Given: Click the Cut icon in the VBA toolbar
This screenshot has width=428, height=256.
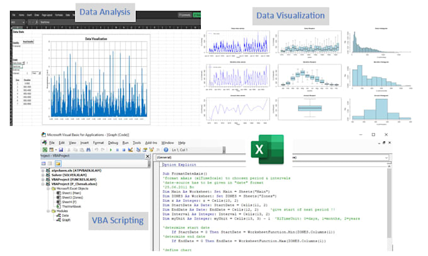Looking at the screenshot, I should point(69,150).
